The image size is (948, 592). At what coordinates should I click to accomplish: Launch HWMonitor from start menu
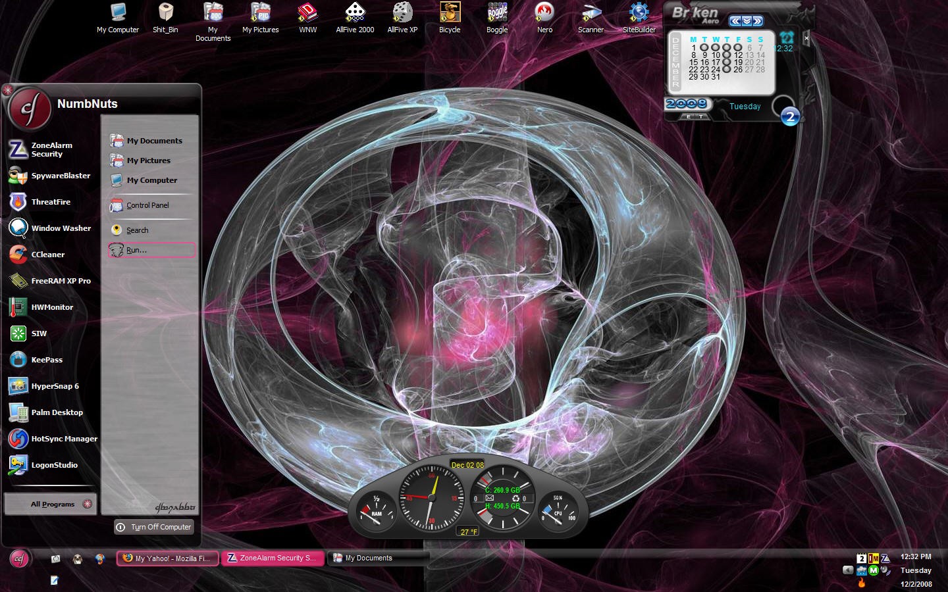pos(51,307)
